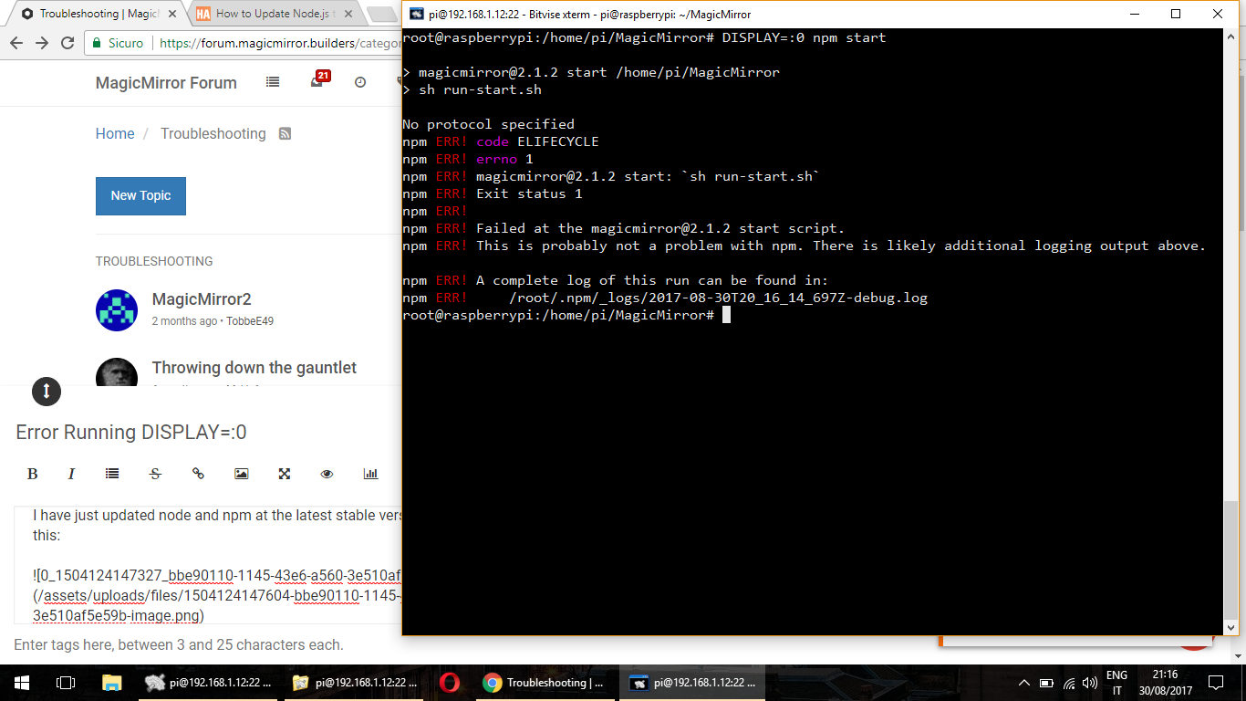Go back in Chrome
This screenshot has width=1246, height=701.
[16, 43]
